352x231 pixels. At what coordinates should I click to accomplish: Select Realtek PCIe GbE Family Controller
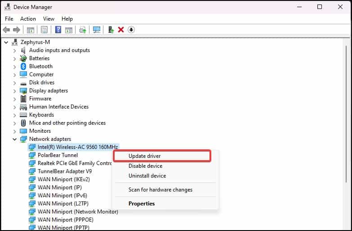click(75, 163)
